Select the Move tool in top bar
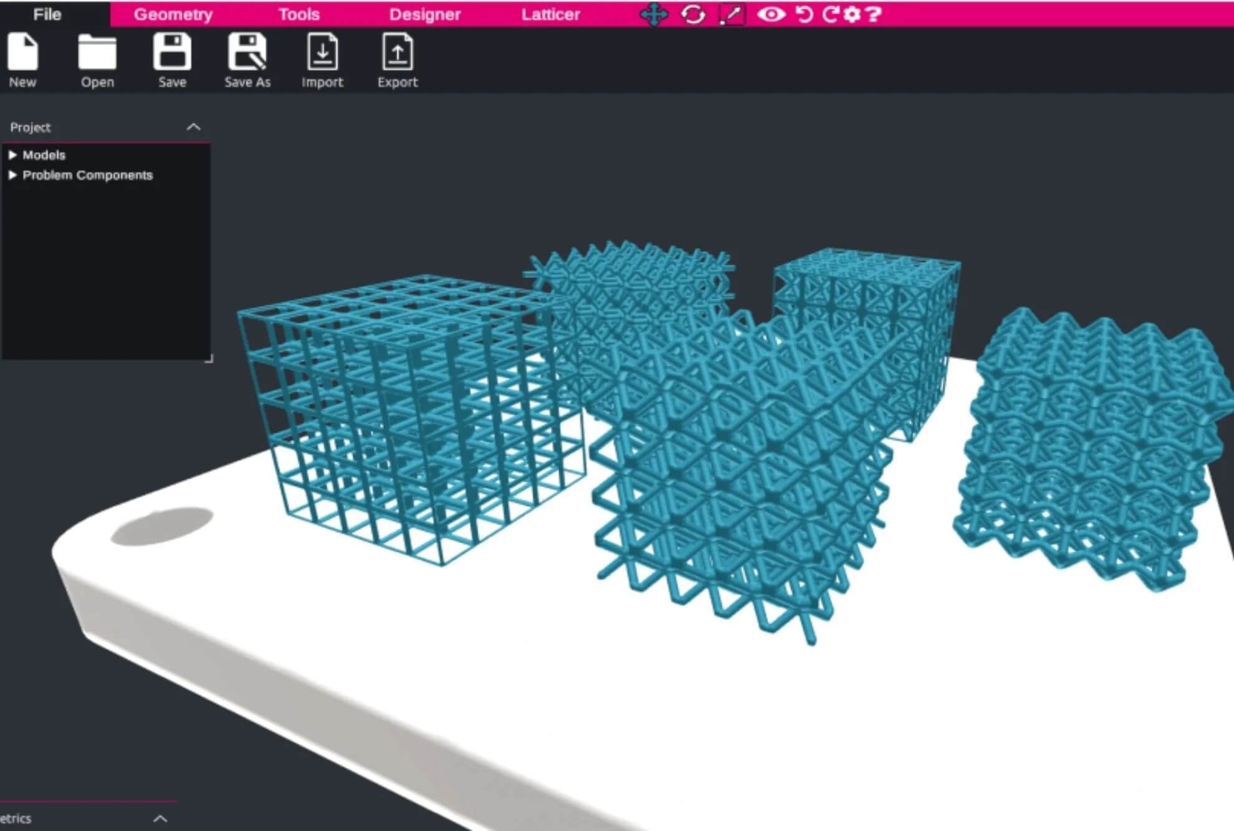 tap(653, 14)
